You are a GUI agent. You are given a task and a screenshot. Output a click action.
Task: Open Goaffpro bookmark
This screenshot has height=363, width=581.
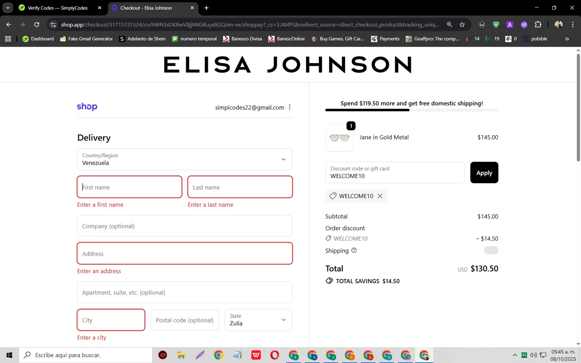pos(432,39)
